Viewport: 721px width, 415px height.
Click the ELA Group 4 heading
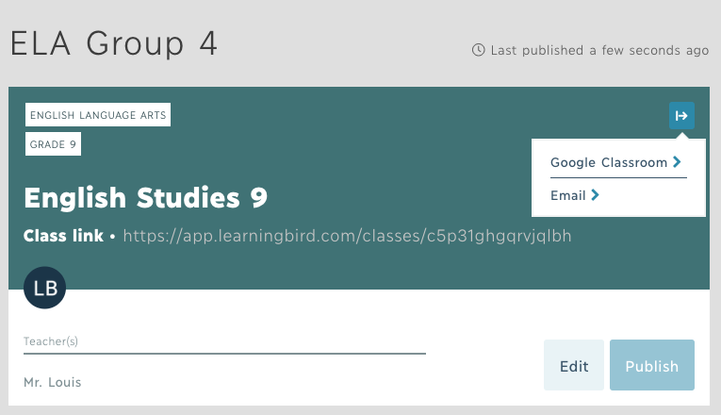114,44
